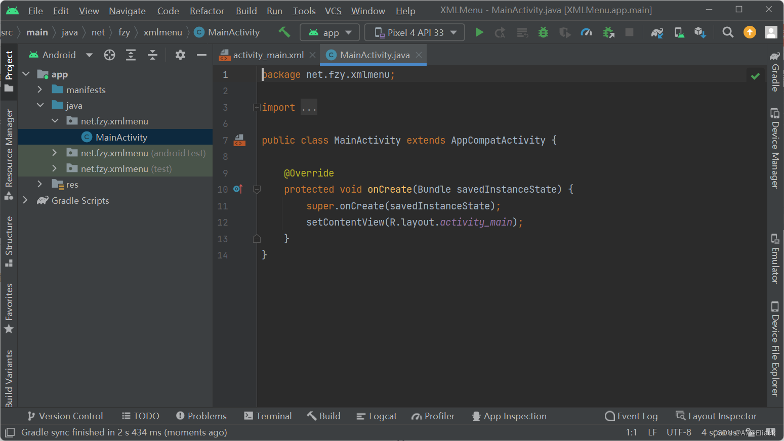Viewport: 784px width, 441px height.
Task: Toggle the Device Manager side panel
Action: (x=775, y=148)
